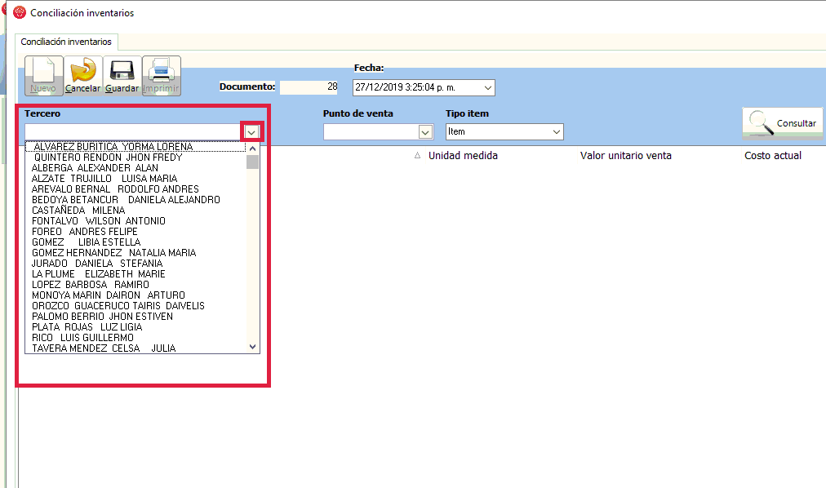This screenshot has height=488, width=826.
Task: Pick LOPEZ BARBOSA RAMIRO entry
Action: tap(91, 285)
